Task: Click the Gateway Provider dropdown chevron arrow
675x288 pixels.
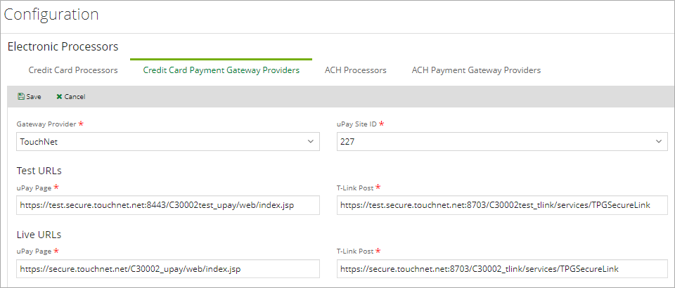Action: pyautogui.click(x=311, y=141)
